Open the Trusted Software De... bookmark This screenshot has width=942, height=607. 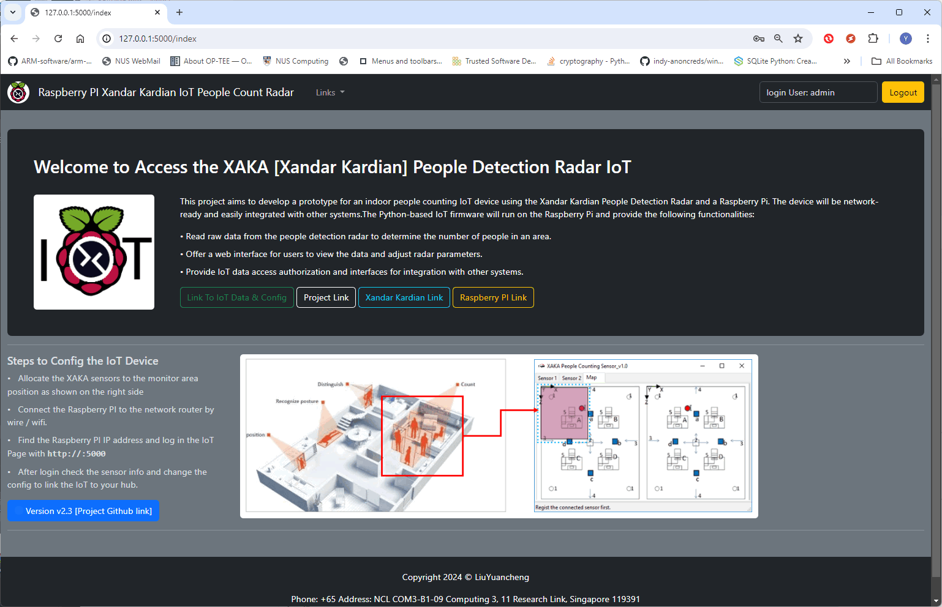coord(494,61)
